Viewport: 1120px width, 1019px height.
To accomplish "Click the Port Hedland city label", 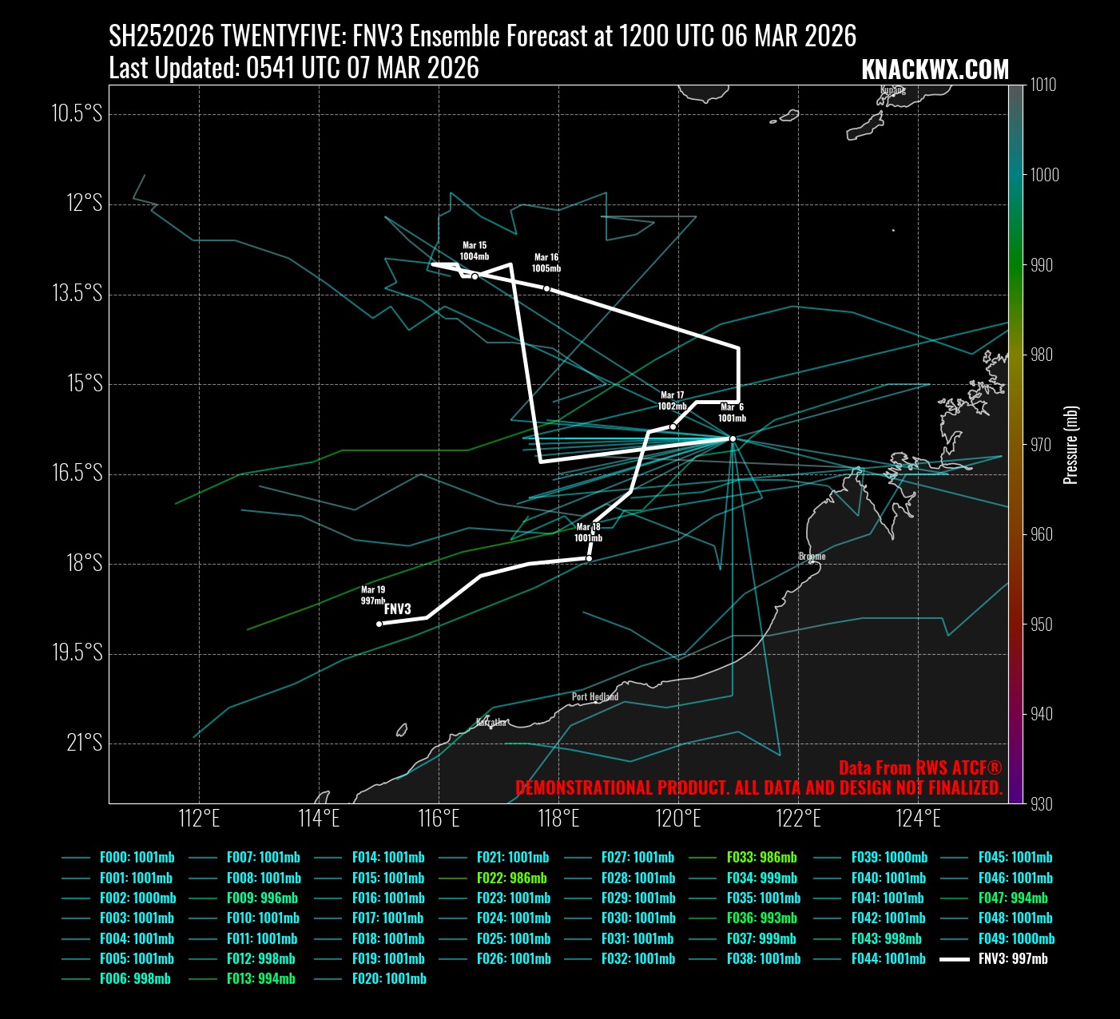I will coord(594,696).
